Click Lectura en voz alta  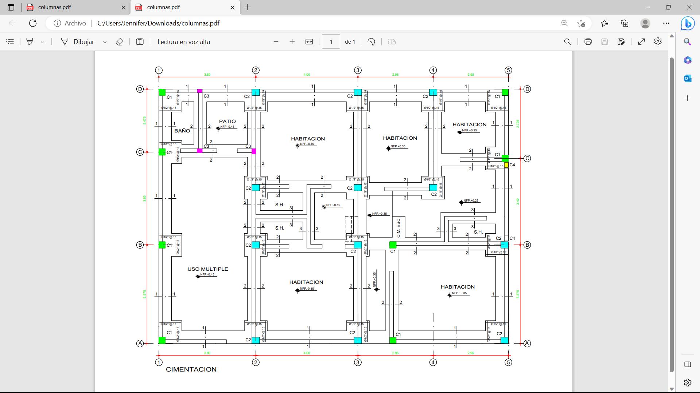pos(183,42)
